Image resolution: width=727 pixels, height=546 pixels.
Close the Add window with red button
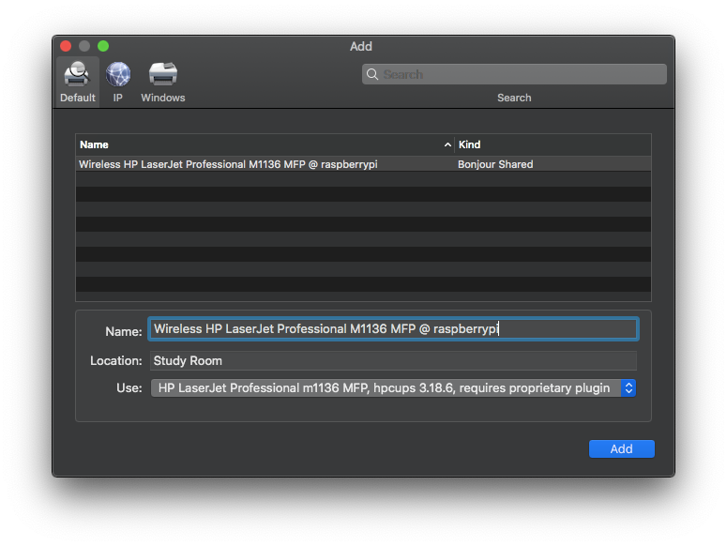(x=66, y=46)
